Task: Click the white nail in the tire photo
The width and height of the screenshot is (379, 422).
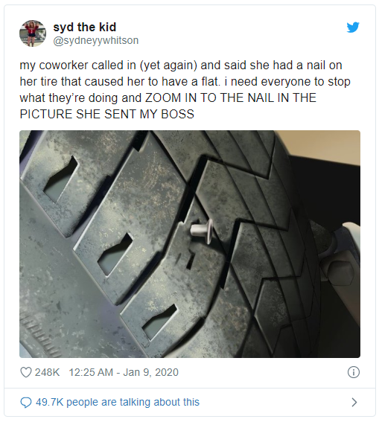Action: tap(202, 231)
